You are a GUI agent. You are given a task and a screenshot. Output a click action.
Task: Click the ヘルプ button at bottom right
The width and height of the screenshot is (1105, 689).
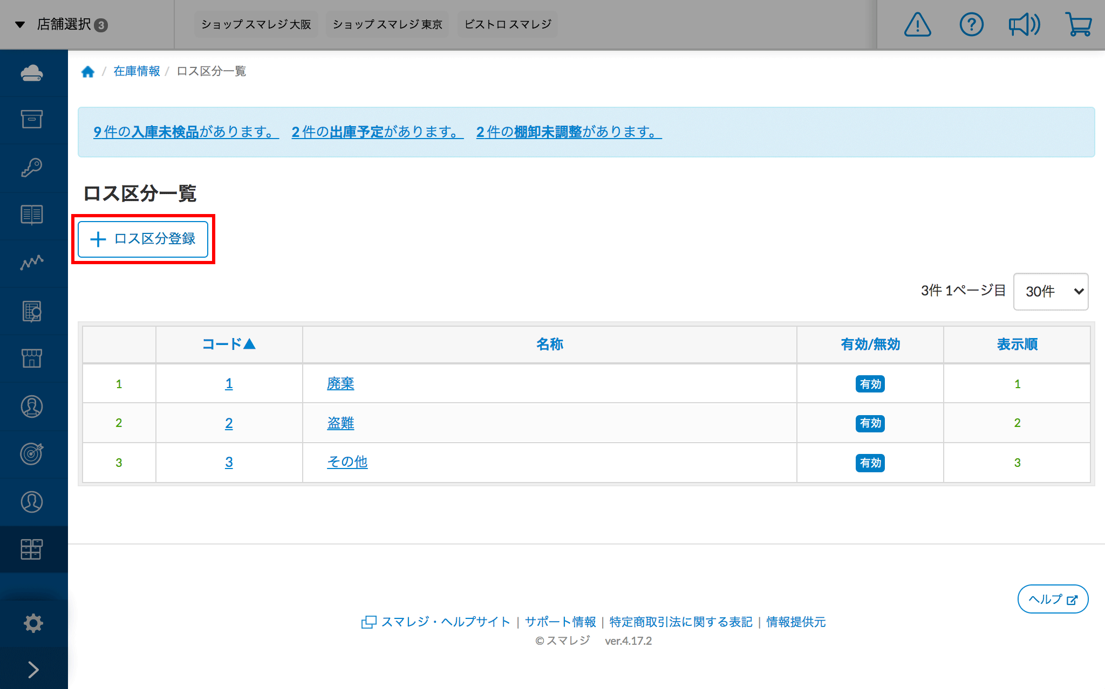1052,599
